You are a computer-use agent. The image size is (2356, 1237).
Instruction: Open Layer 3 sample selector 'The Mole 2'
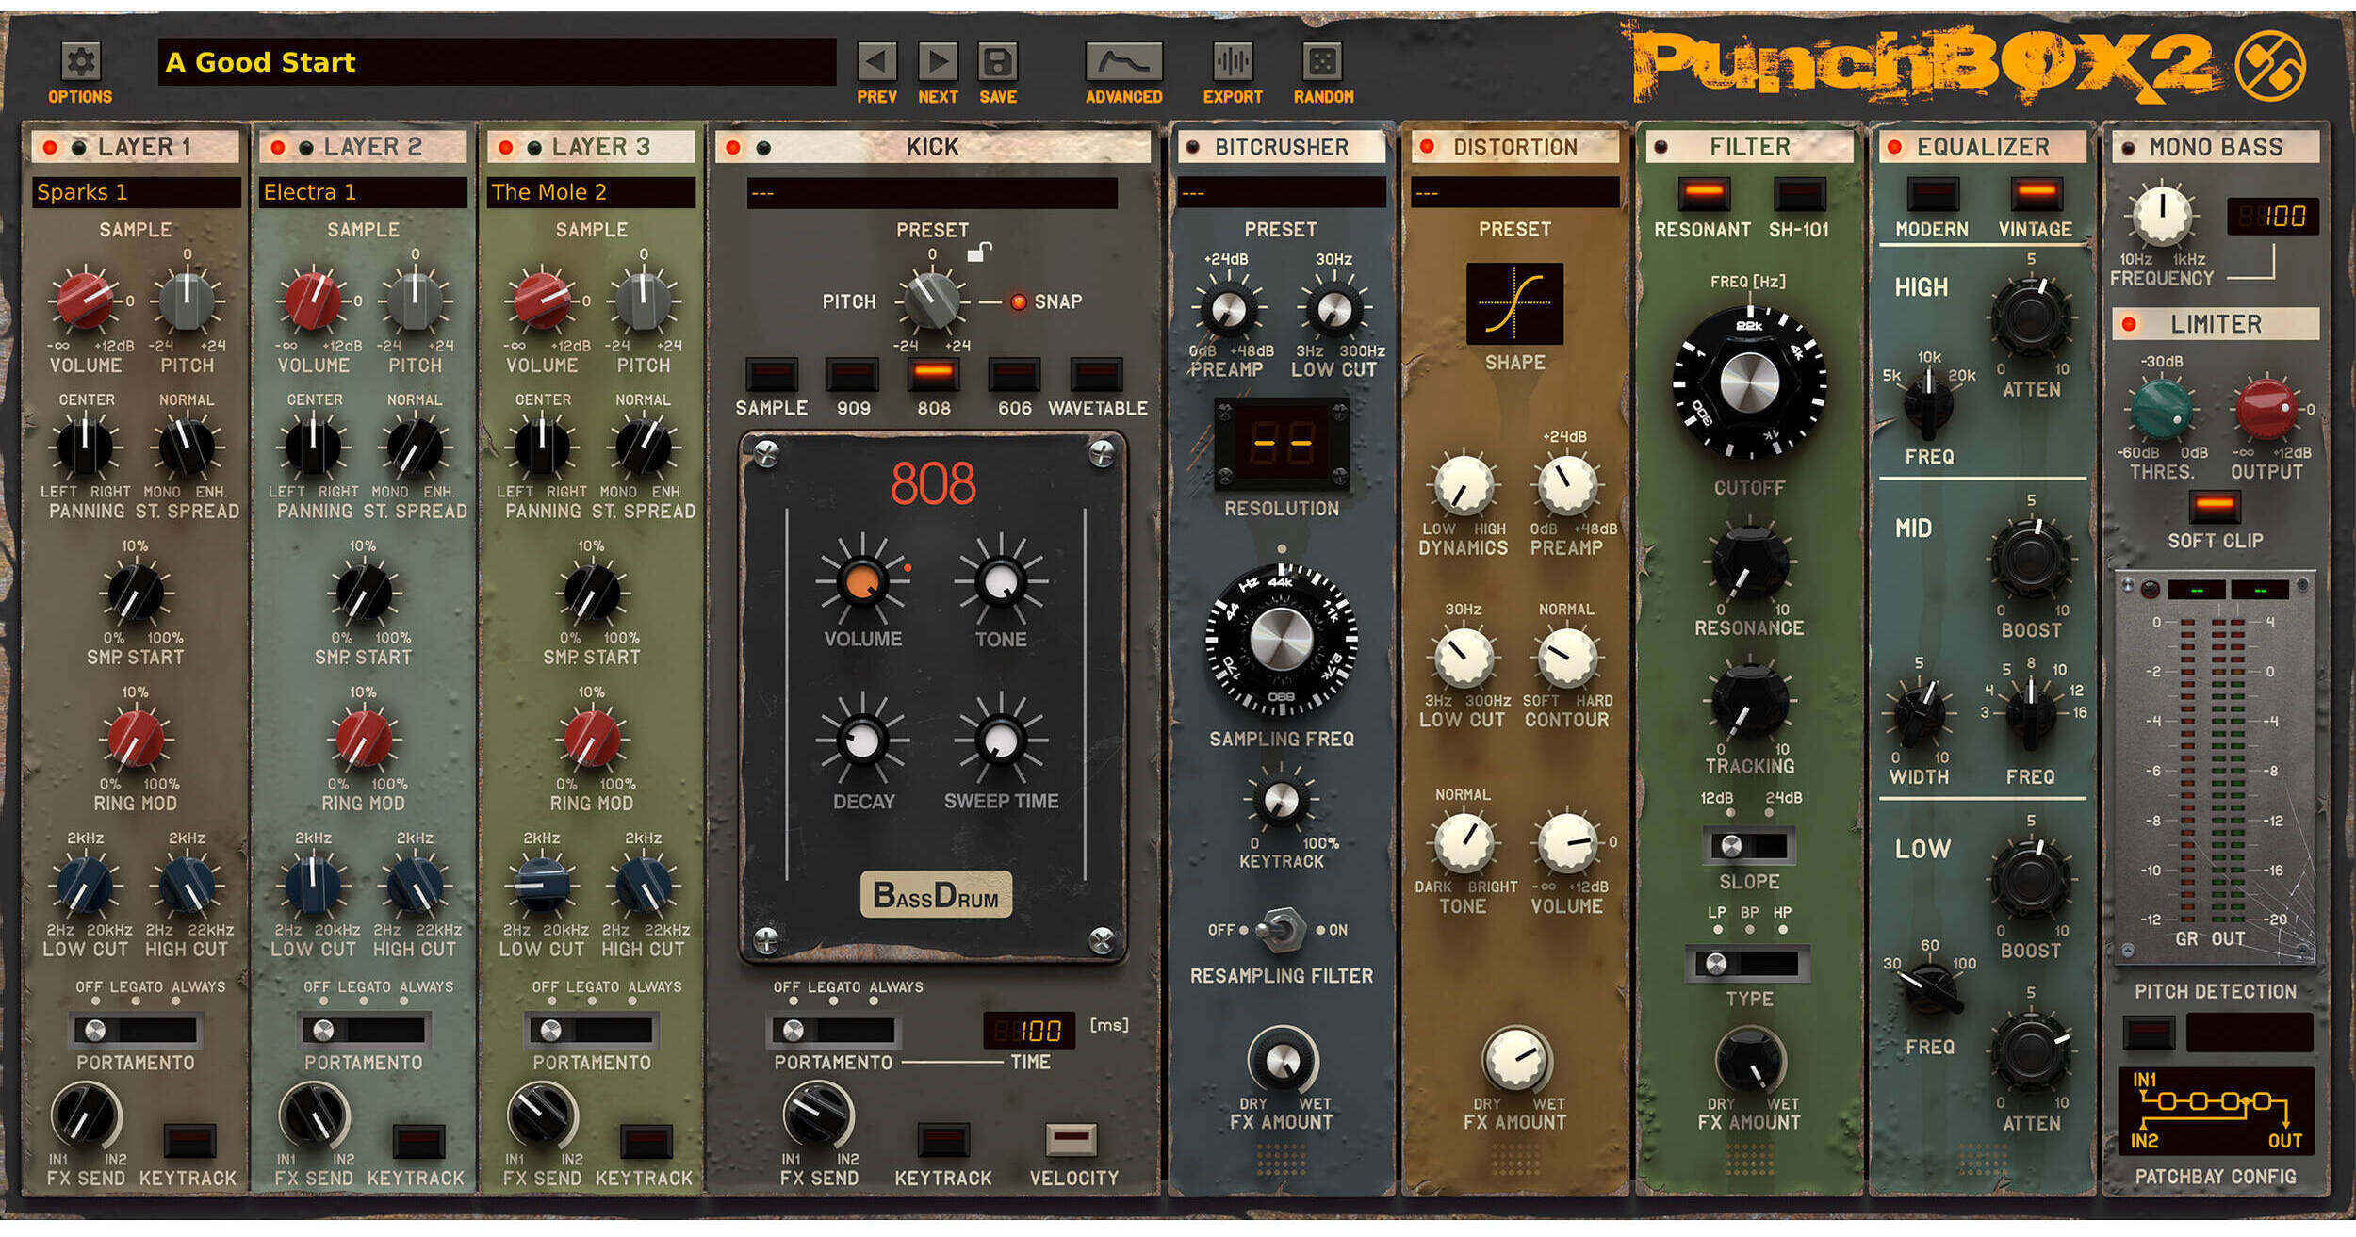pos(592,192)
